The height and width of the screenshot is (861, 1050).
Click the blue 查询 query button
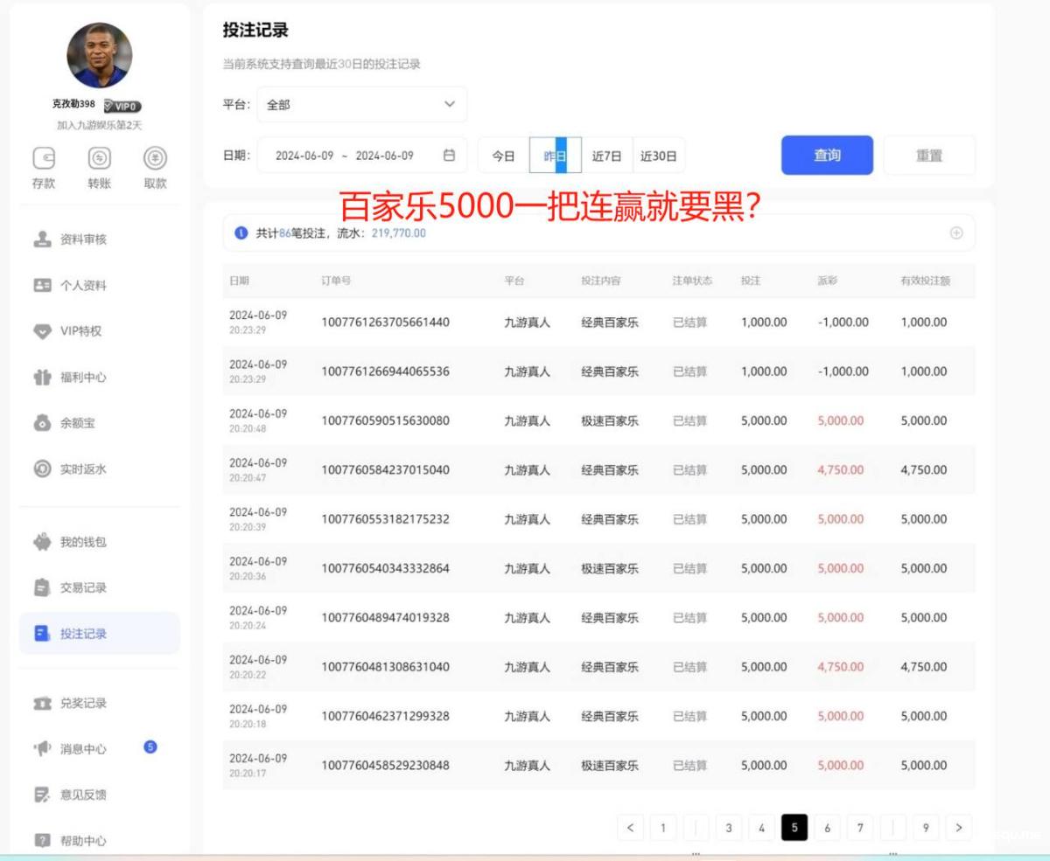[827, 156]
